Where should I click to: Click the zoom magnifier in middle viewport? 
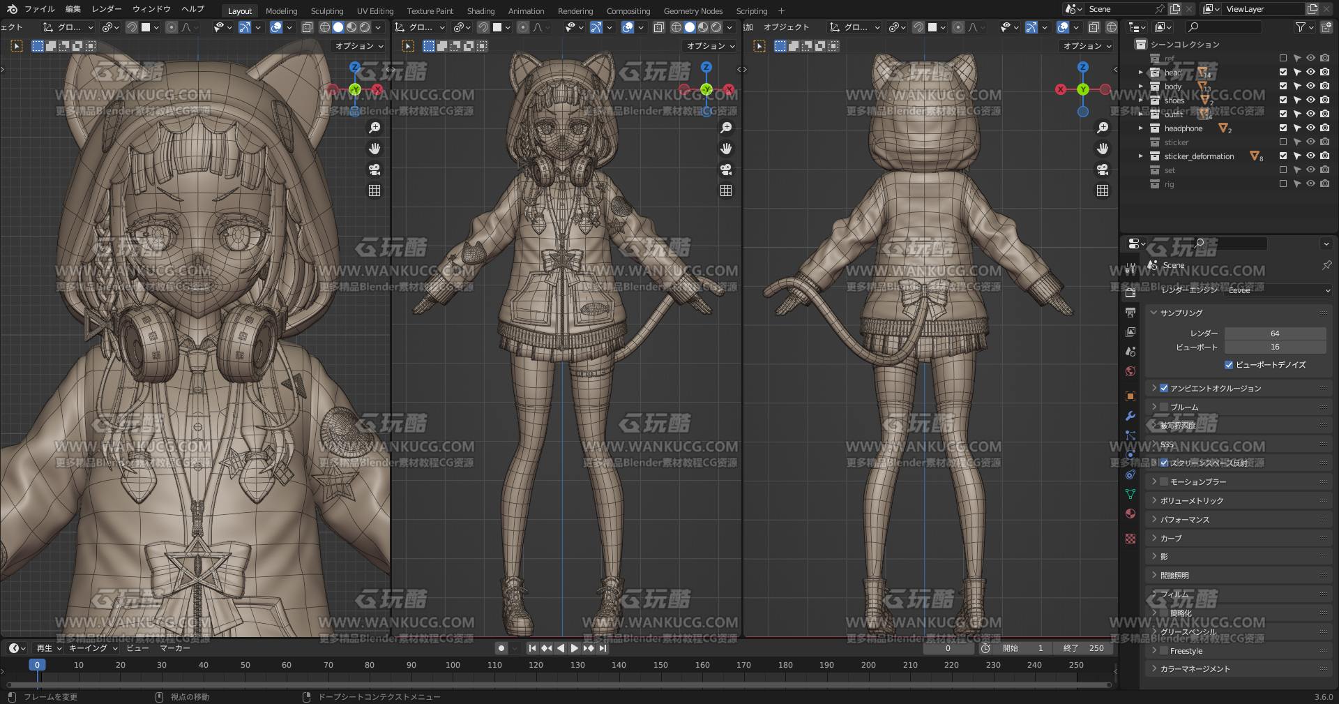[726, 128]
